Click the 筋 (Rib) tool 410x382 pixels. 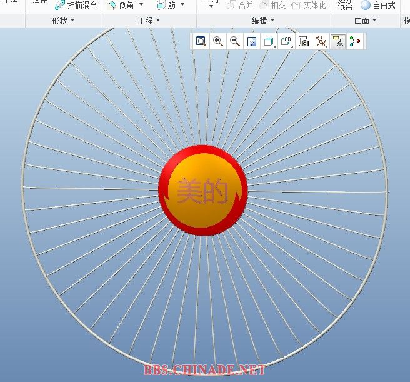click(x=166, y=5)
